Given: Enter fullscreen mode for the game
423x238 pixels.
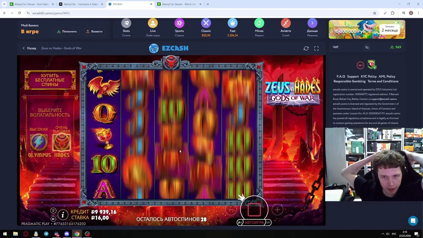Looking at the screenshot, I should pos(316,49).
